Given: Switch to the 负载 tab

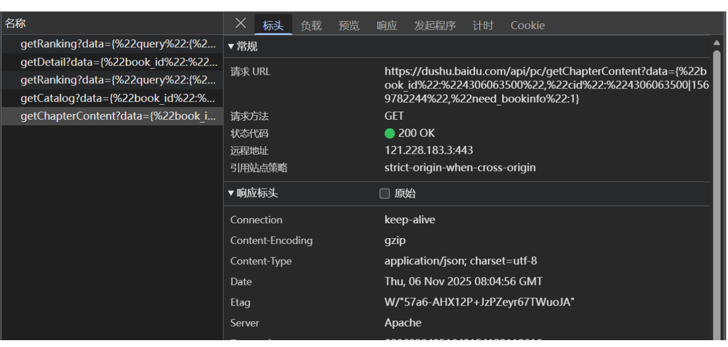Looking at the screenshot, I should click(311, 26).
